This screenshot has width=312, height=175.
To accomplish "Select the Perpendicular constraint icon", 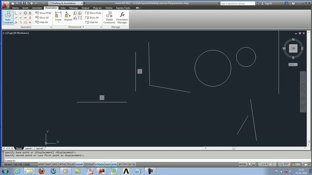I will pos(20,17).
